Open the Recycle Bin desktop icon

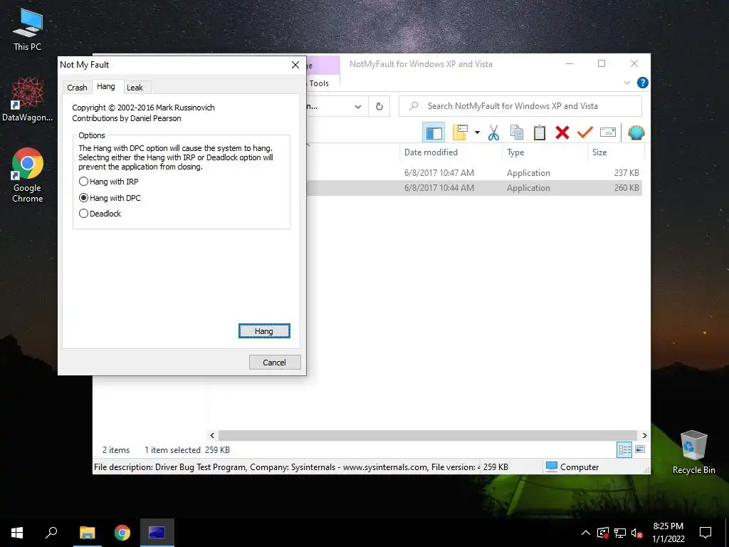tap(693, 452)
